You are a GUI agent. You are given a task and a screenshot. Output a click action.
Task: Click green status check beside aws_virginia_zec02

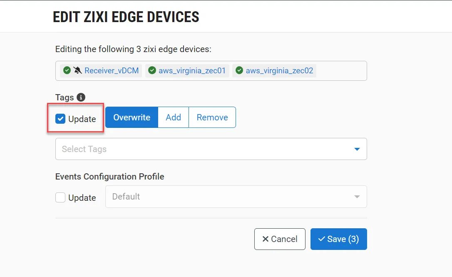pyautogui.click(x=239, y=70)
